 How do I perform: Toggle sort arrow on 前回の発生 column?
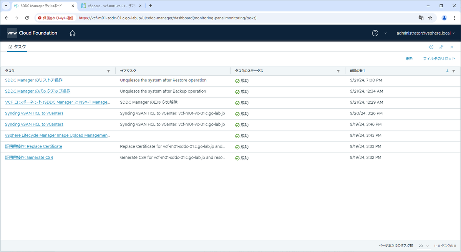pos(447,71)
